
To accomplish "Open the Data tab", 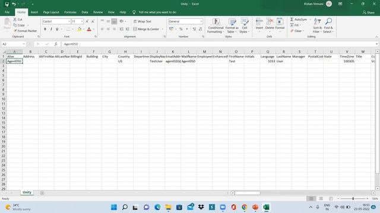I will (x=85, y=12).
